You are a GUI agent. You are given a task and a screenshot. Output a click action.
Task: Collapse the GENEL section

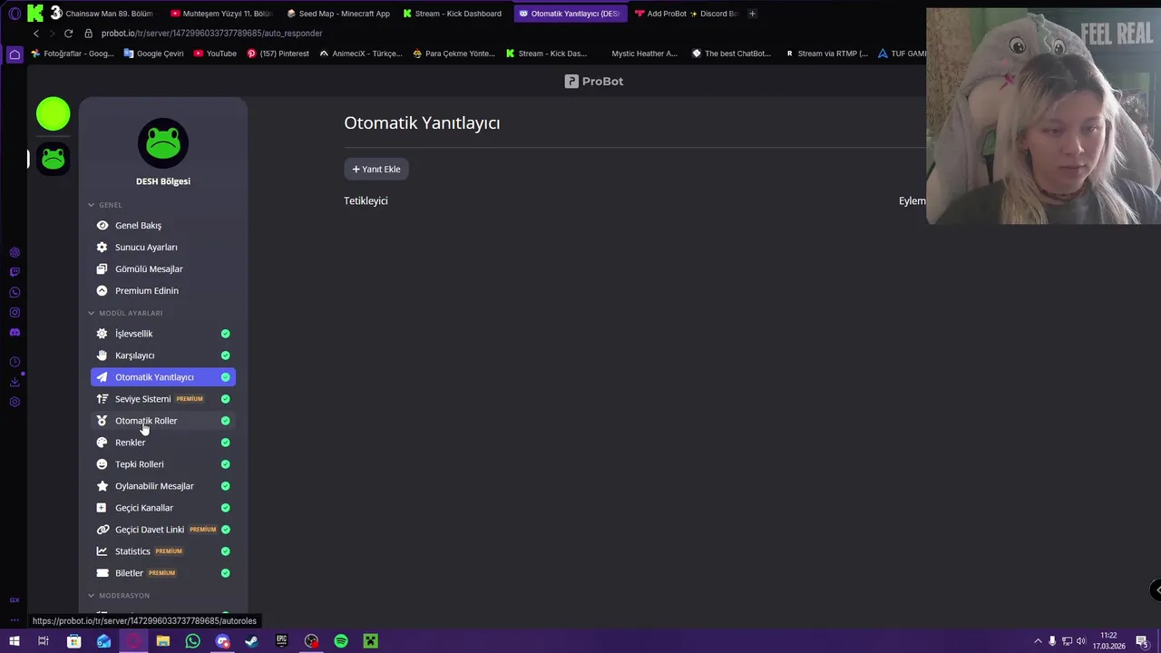point(104,205)
